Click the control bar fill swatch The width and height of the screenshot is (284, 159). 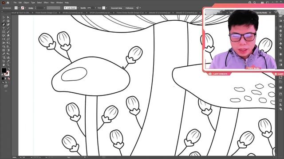(16, 8)
